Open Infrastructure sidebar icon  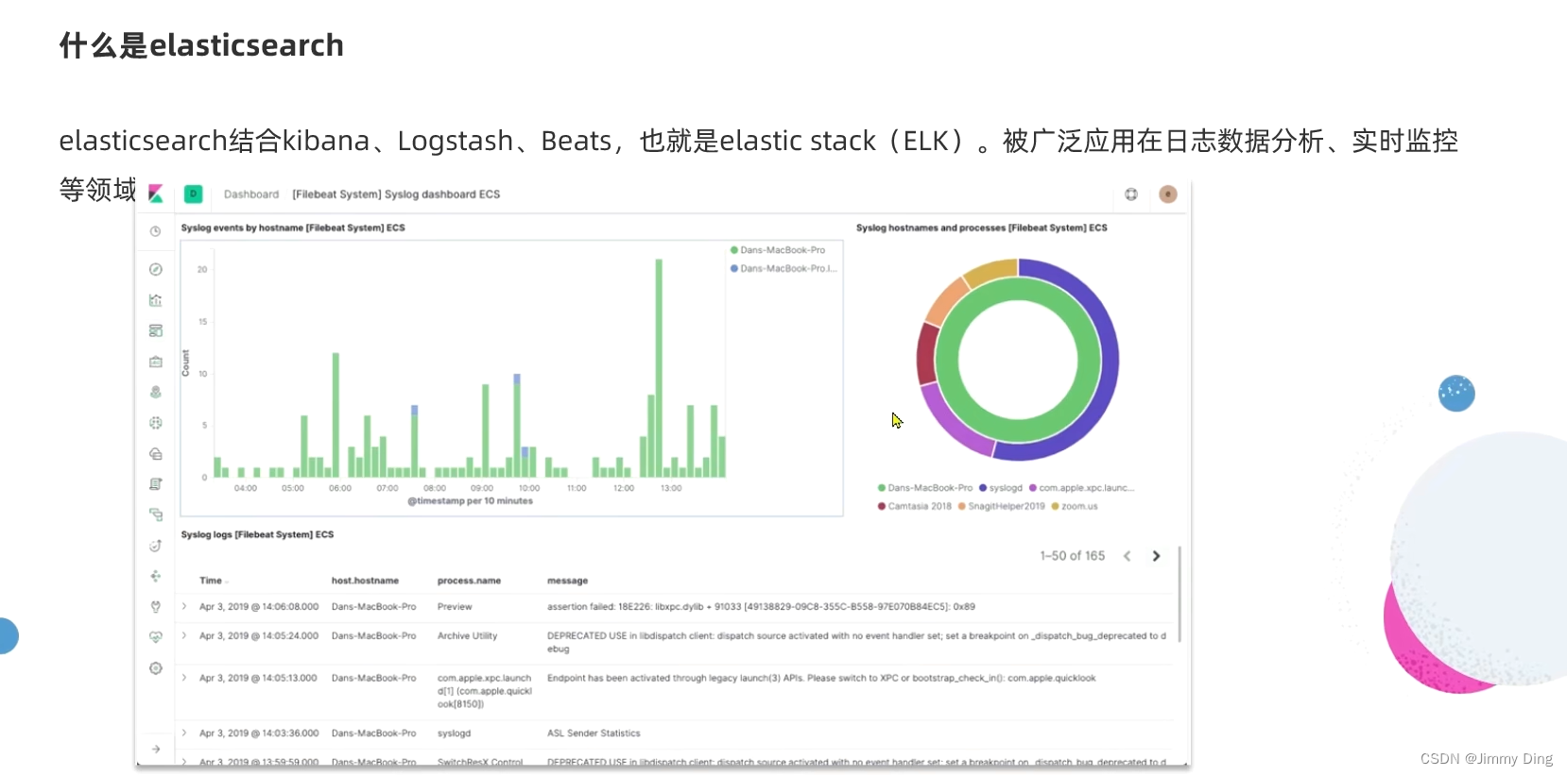tap(156, 454)
